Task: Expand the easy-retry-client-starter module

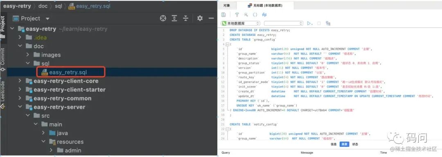Action: pos(20,90)
